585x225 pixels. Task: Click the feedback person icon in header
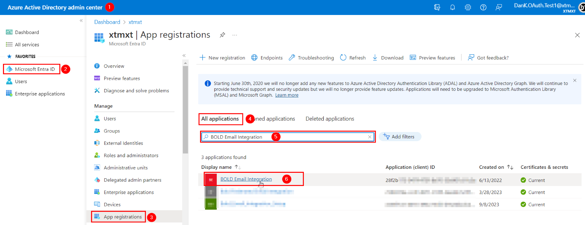(499, 7)
